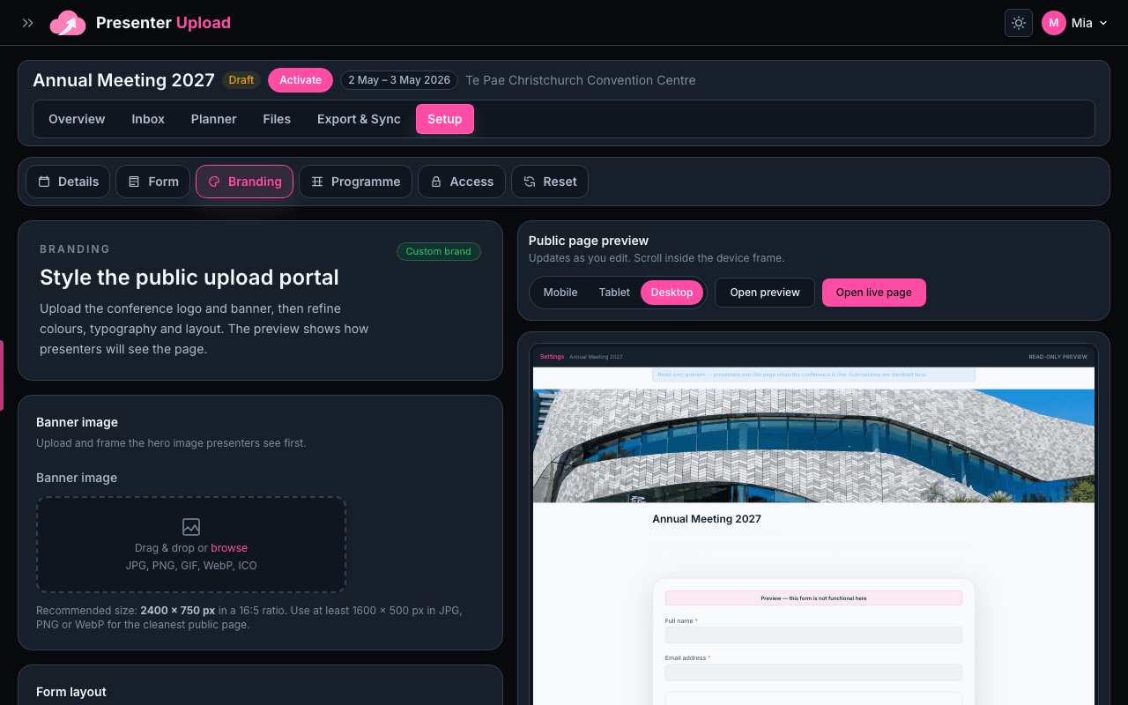This screenshot has height=705, width=1128.
Task: Click the banner image drag & drop area
Action: 191,545
